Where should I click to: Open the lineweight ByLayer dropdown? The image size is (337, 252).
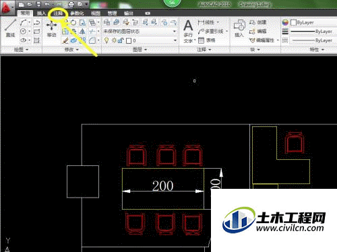(x=313, y=32)
